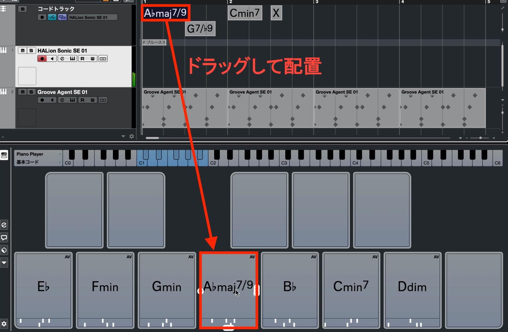Click the AV indicator on the Ddim pad

point(436,257)
